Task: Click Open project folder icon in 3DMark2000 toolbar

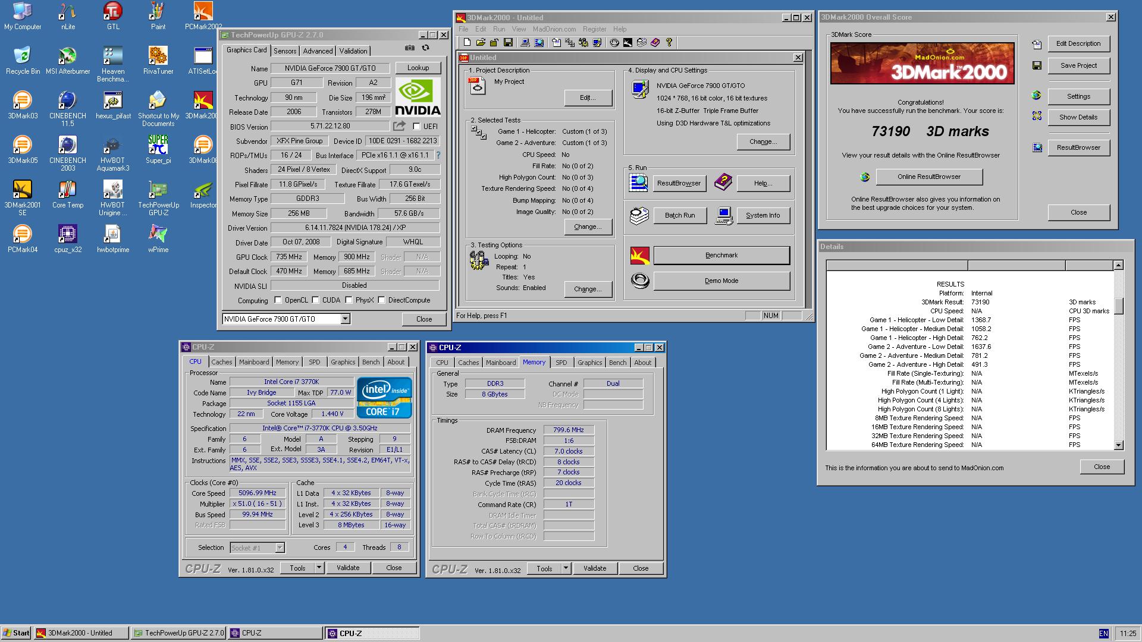Action: (481, 42)
